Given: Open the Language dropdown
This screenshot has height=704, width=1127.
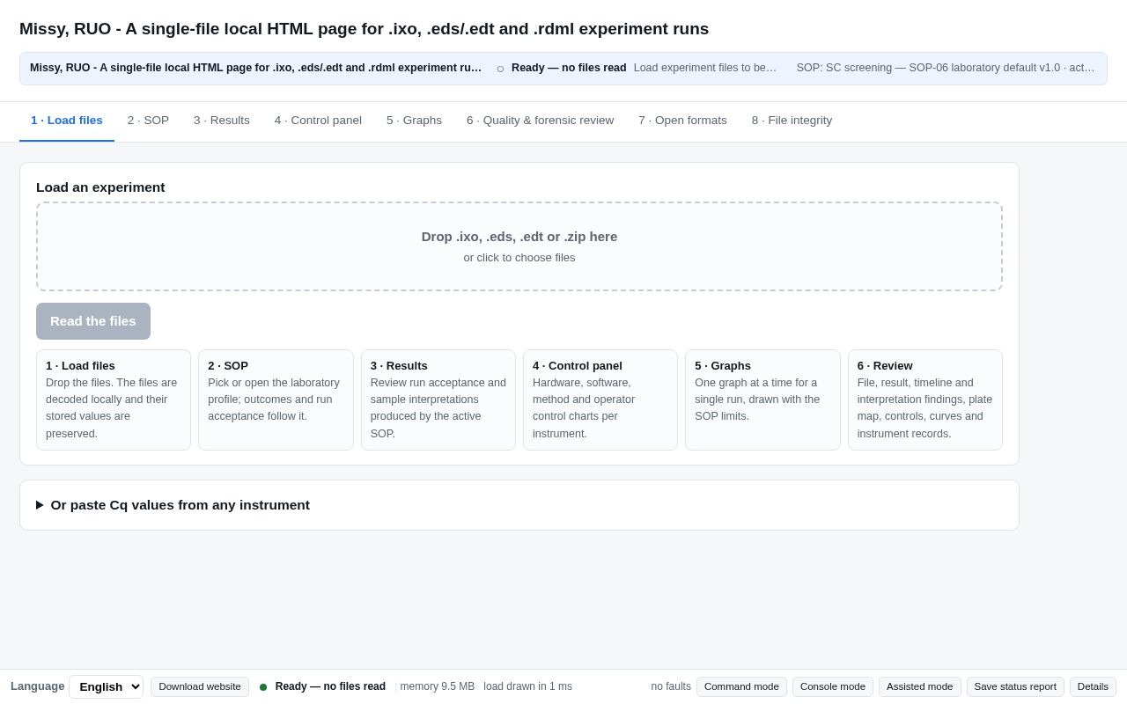Looking at the screenshot, I should 106,686.
